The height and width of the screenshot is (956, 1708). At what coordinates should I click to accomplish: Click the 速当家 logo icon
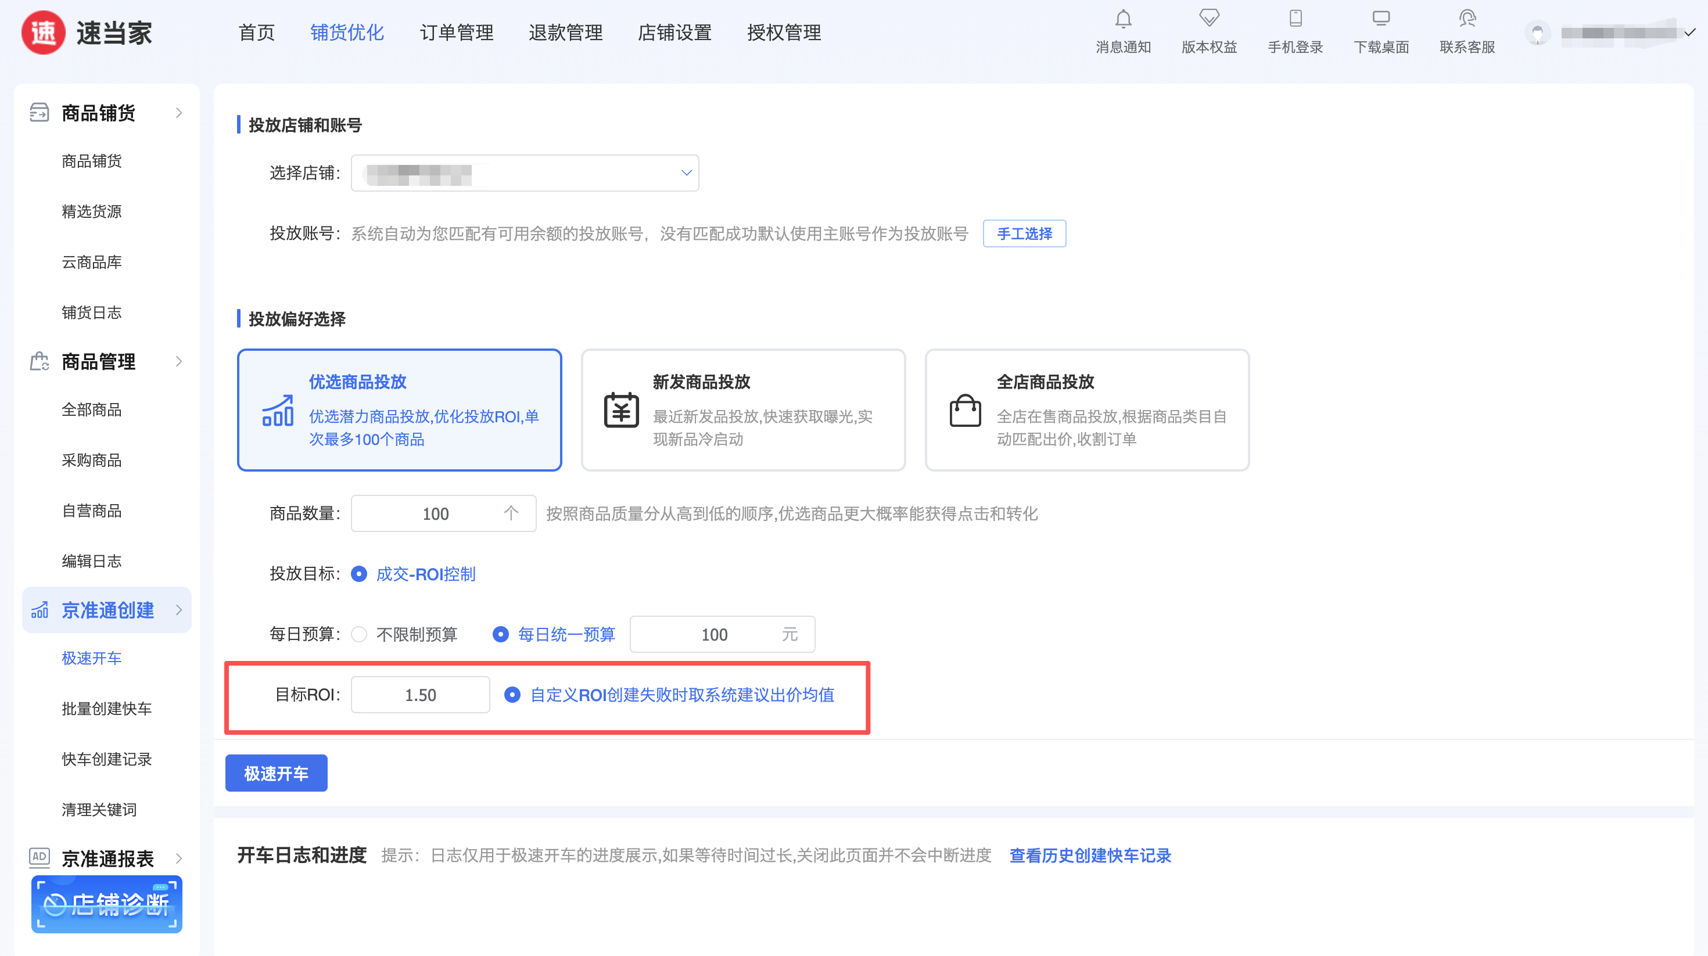(44, 33)
